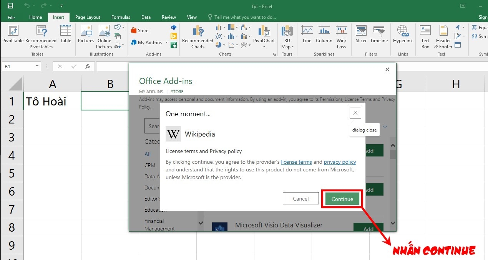Click the Tell me what you want box
Viewport: 488px width, 260px height.
click(242, 17)
